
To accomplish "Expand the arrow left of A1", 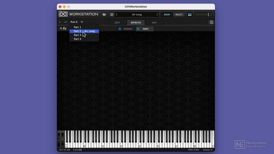I will tap(60, 22).
